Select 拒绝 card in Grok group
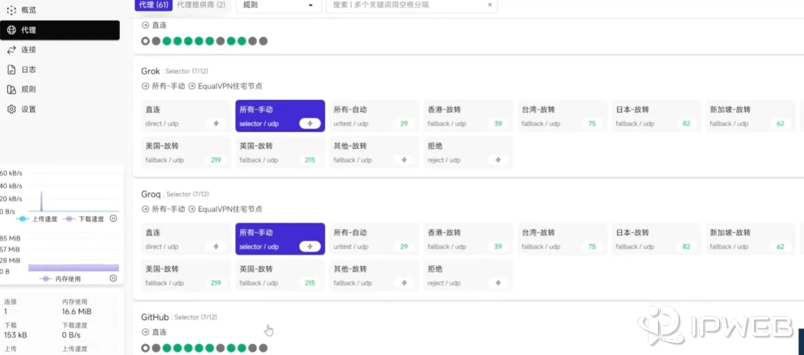This screenshot has width=804, height=355. (x=468, y=152)
